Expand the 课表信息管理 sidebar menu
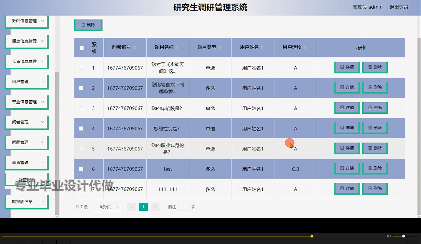This screenshot has height=244, width=421. (27, 42)
